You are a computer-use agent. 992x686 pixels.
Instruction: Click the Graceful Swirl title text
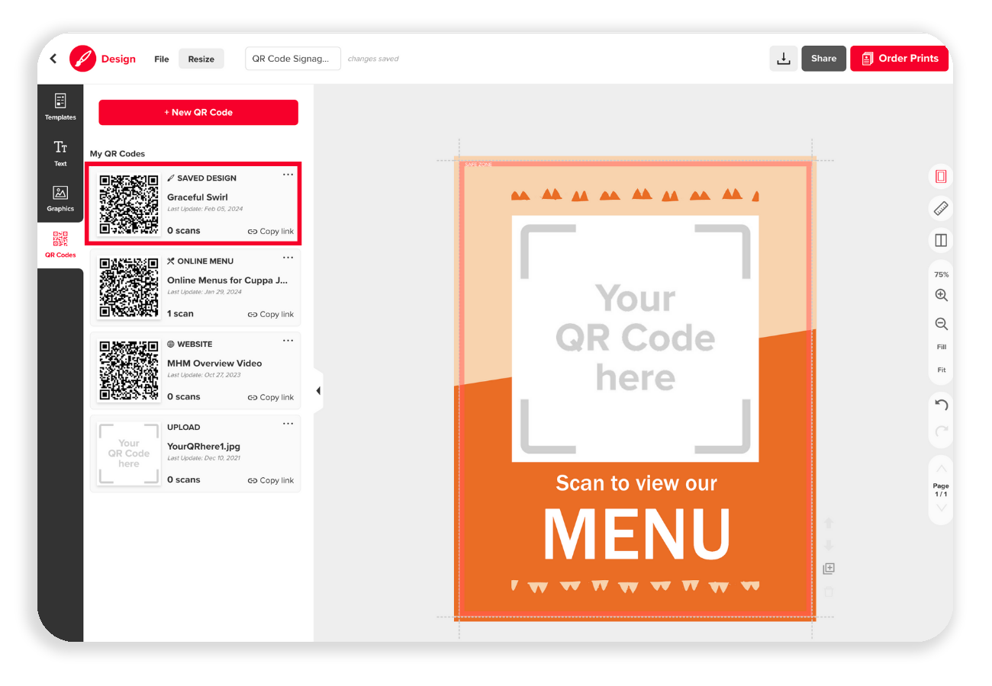pyautogui.click(x=198, y=197)
